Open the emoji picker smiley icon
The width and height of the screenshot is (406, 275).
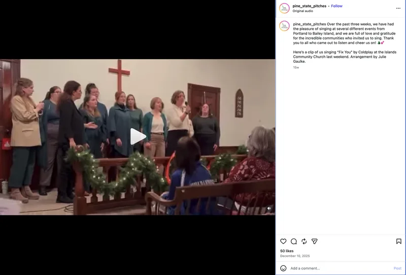pos(283,268)
